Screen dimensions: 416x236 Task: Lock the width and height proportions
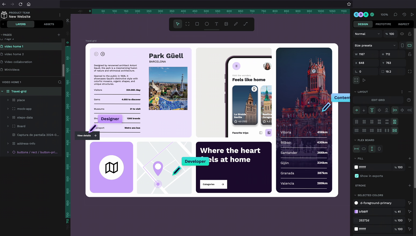pyautogui.click(x=410, y=54)
